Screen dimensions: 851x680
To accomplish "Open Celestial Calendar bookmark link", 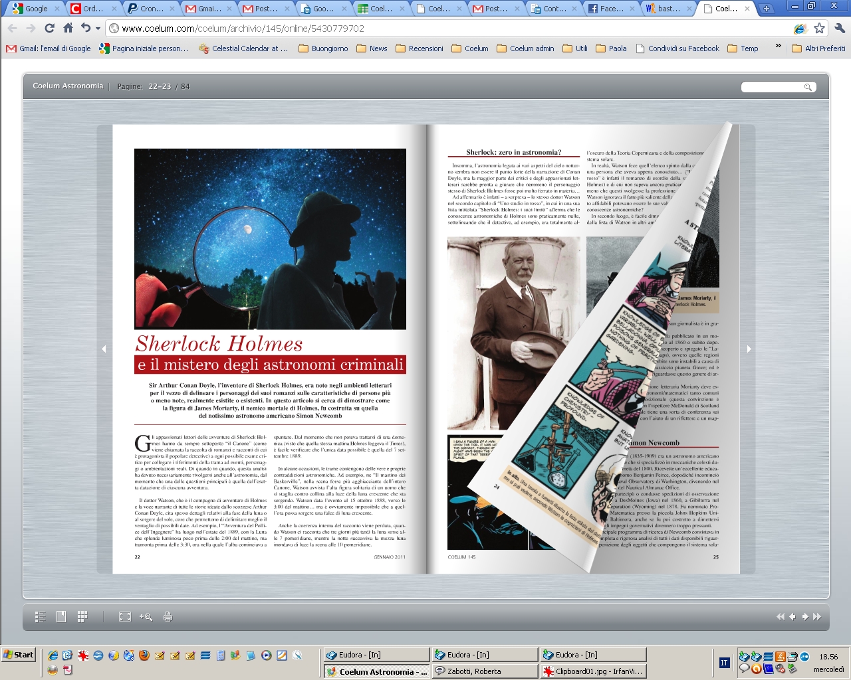I will pyautogui.click(x=243, y=48).
